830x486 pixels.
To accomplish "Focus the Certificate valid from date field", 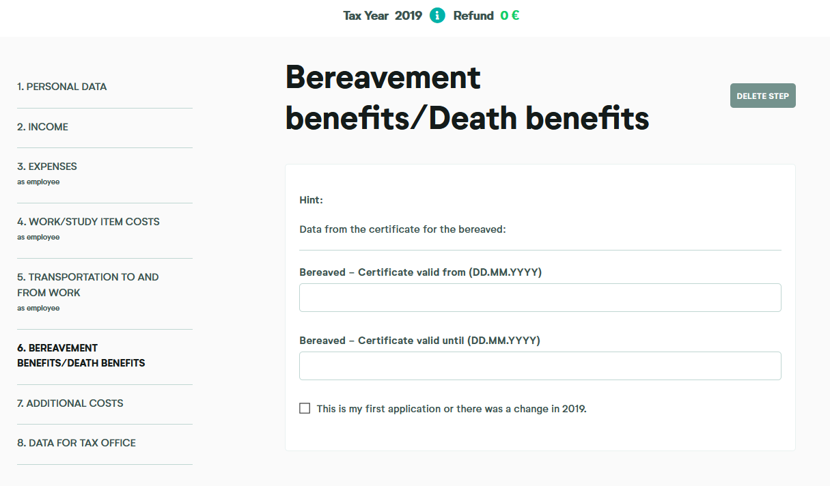I will 540,298.
